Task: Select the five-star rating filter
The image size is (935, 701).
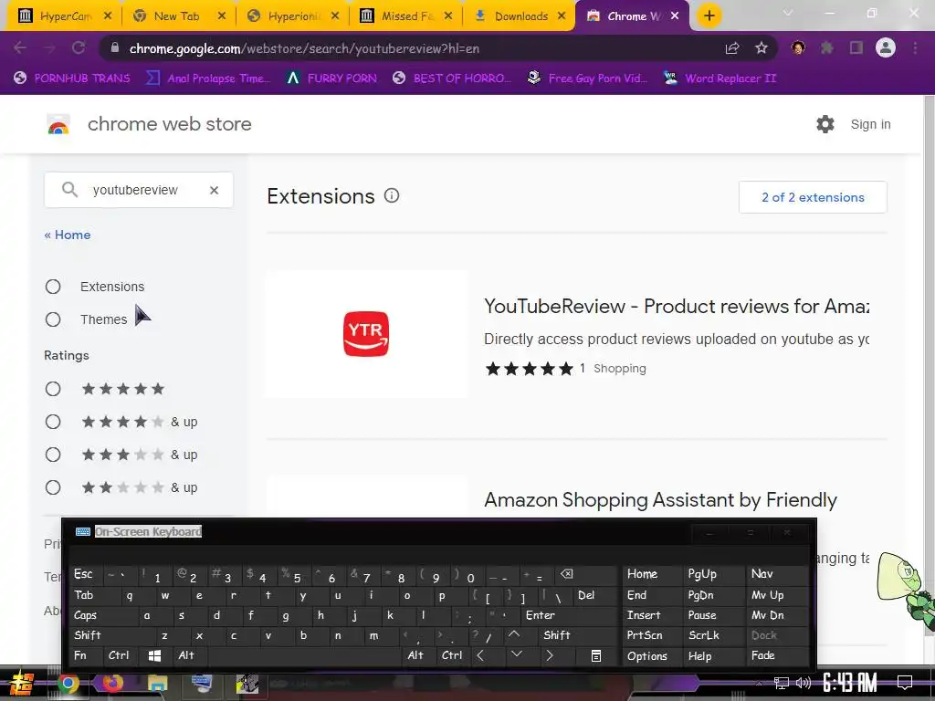Action: coord(53,389)
